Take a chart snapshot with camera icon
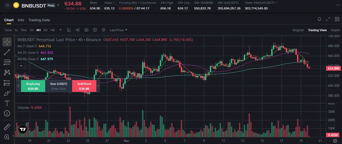Viewport: 342px width, 144px height. pos(86,30)
